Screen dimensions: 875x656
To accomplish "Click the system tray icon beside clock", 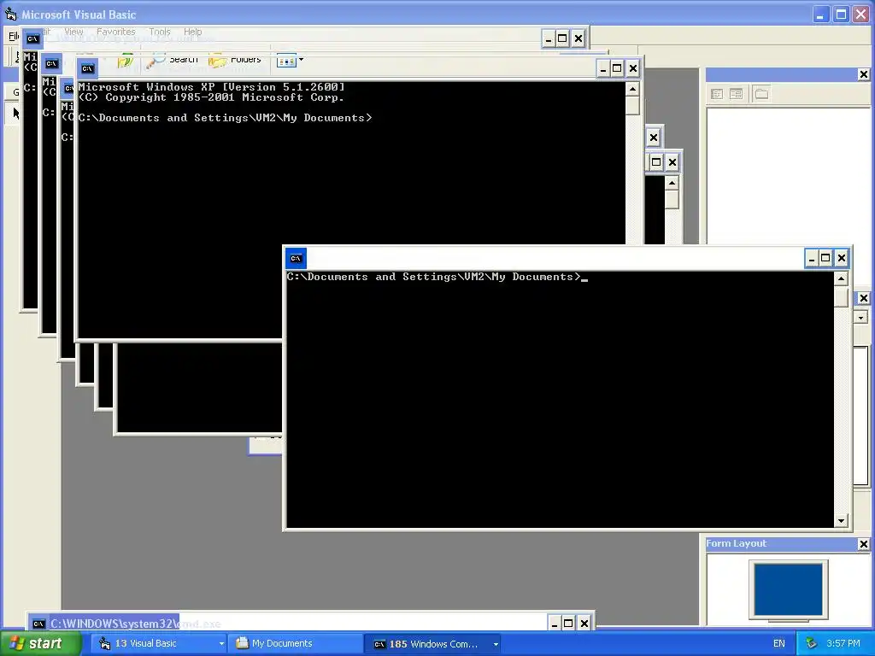I will point(811,644).
